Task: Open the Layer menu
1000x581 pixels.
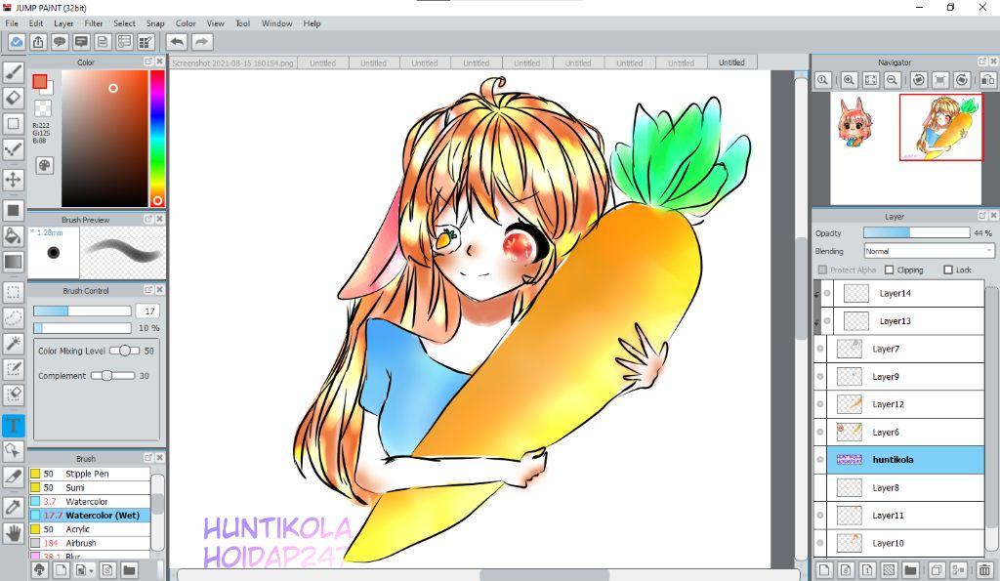Action: point(63,23)
